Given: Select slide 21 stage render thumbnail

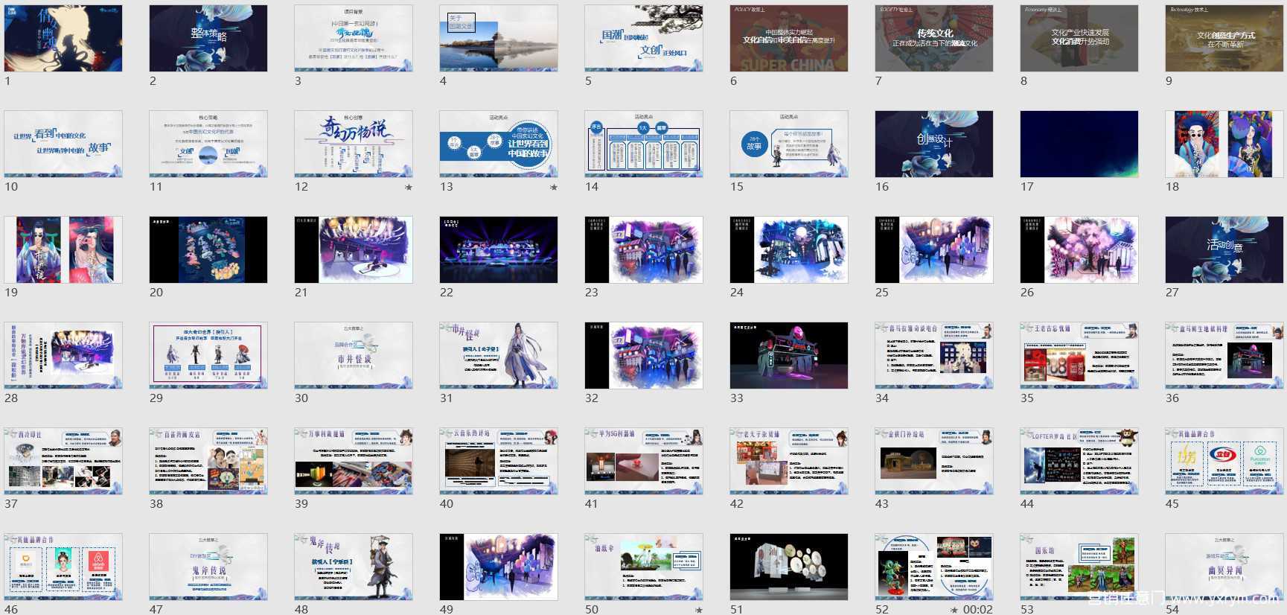Looking at the screenshot, I should [354, 249].
